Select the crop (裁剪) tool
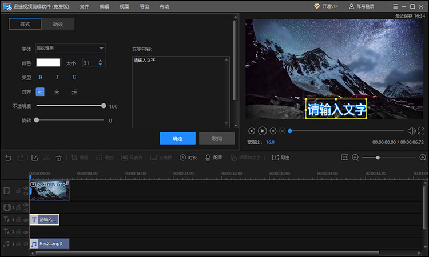 pyautogui.click(x=80, y=158)
